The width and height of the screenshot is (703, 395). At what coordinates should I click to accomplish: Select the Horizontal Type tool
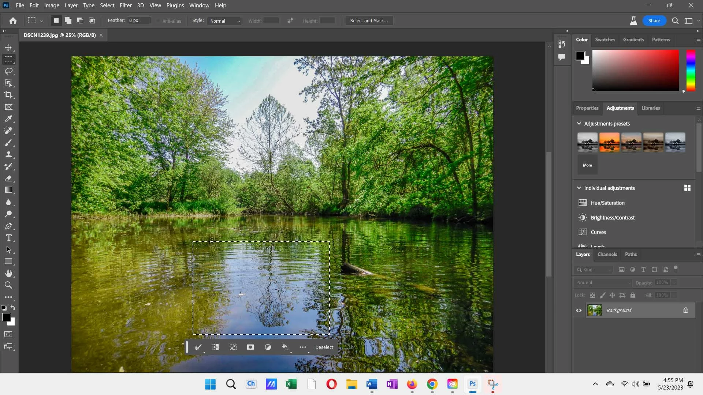[x=8, y=238]
